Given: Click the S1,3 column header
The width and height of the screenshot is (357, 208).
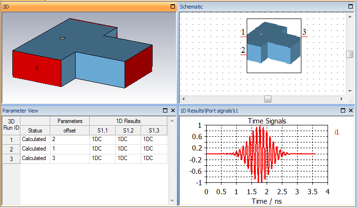Looking at the screenshot, I should click(154, 131).
